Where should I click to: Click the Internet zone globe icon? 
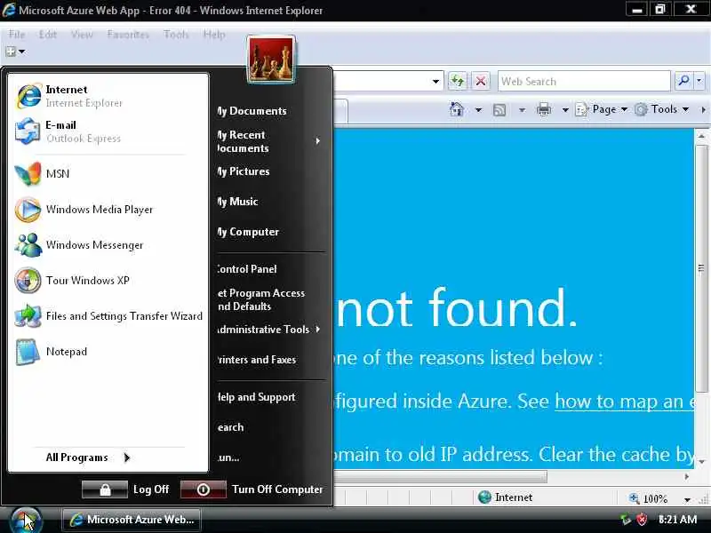coord(484,497)
